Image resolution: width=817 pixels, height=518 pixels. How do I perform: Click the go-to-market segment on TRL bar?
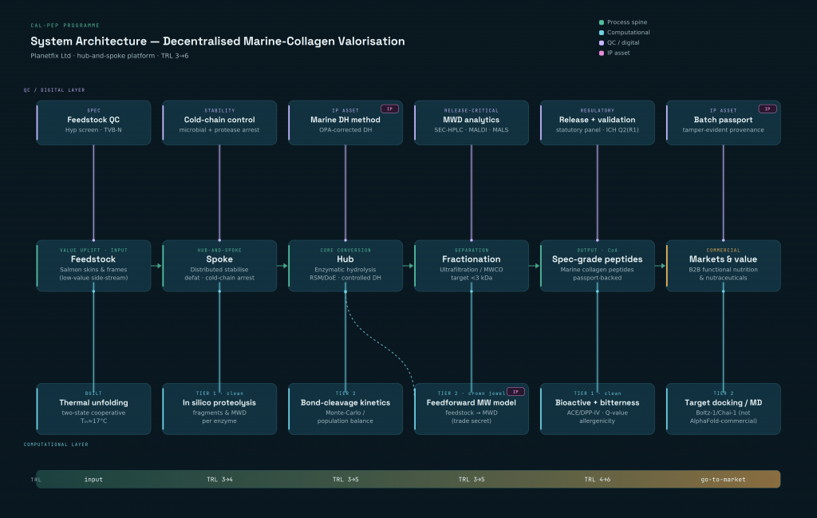pyautogui.click(x=723, y=480)
